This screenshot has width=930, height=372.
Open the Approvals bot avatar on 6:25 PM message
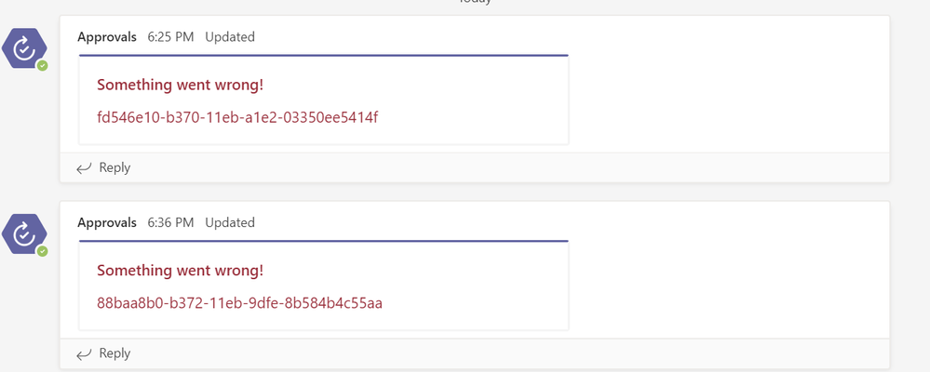click(24, 48)
